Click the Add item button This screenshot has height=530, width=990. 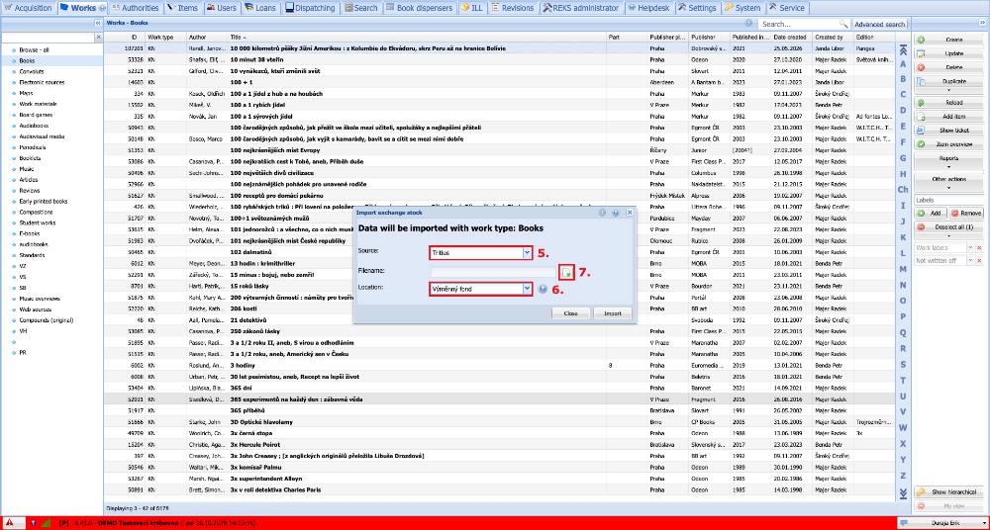tap(949, 116)
